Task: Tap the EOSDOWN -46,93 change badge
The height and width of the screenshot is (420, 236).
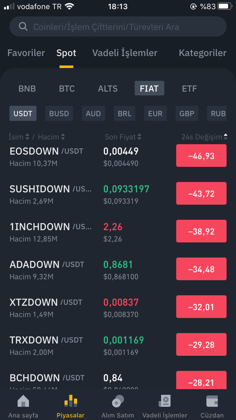Action: 201,156
